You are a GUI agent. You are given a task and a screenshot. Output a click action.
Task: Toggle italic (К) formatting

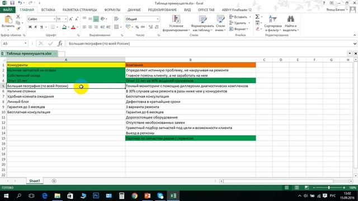click(x=36, y=27)
